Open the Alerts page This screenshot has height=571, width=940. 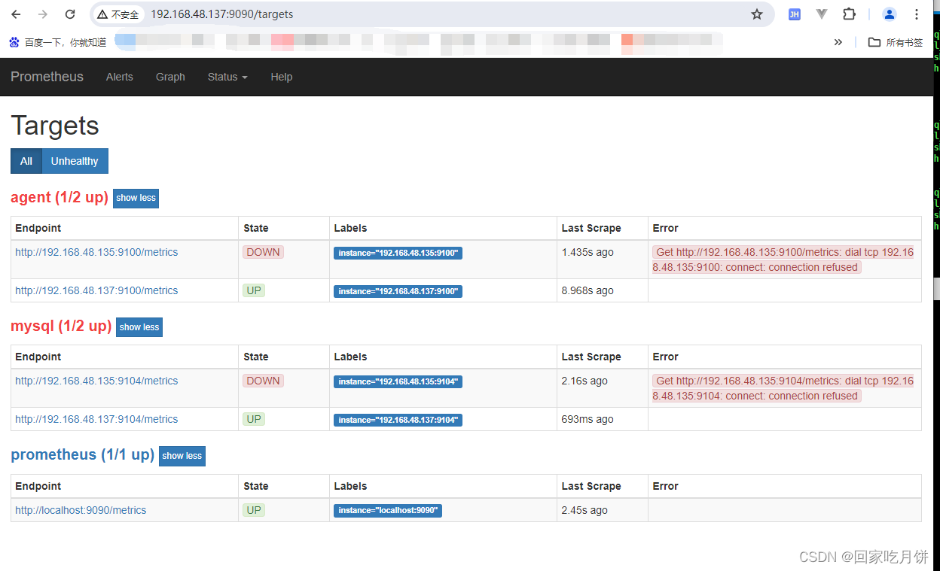(119, 77)
